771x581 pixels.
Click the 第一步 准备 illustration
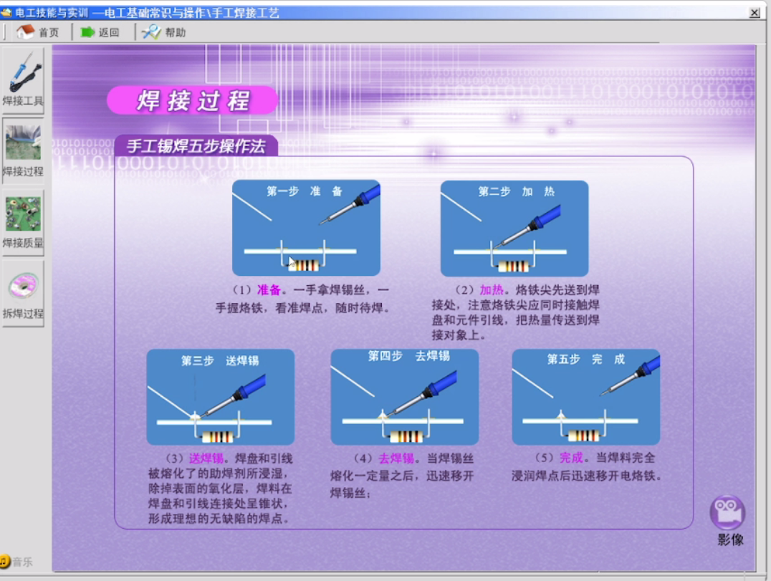coord(306,228)
